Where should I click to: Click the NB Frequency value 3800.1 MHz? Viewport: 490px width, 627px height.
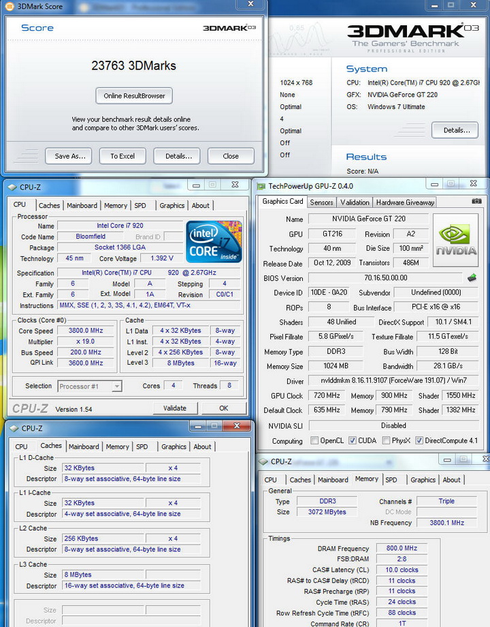coord(447,523)
